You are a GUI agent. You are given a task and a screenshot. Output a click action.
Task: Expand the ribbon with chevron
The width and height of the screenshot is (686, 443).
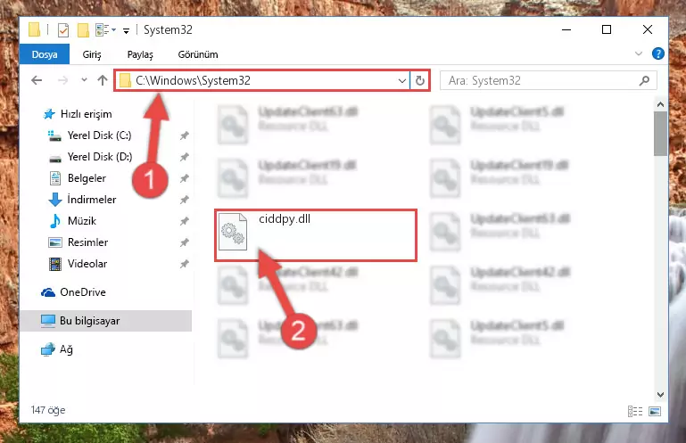tap(639, 53)
